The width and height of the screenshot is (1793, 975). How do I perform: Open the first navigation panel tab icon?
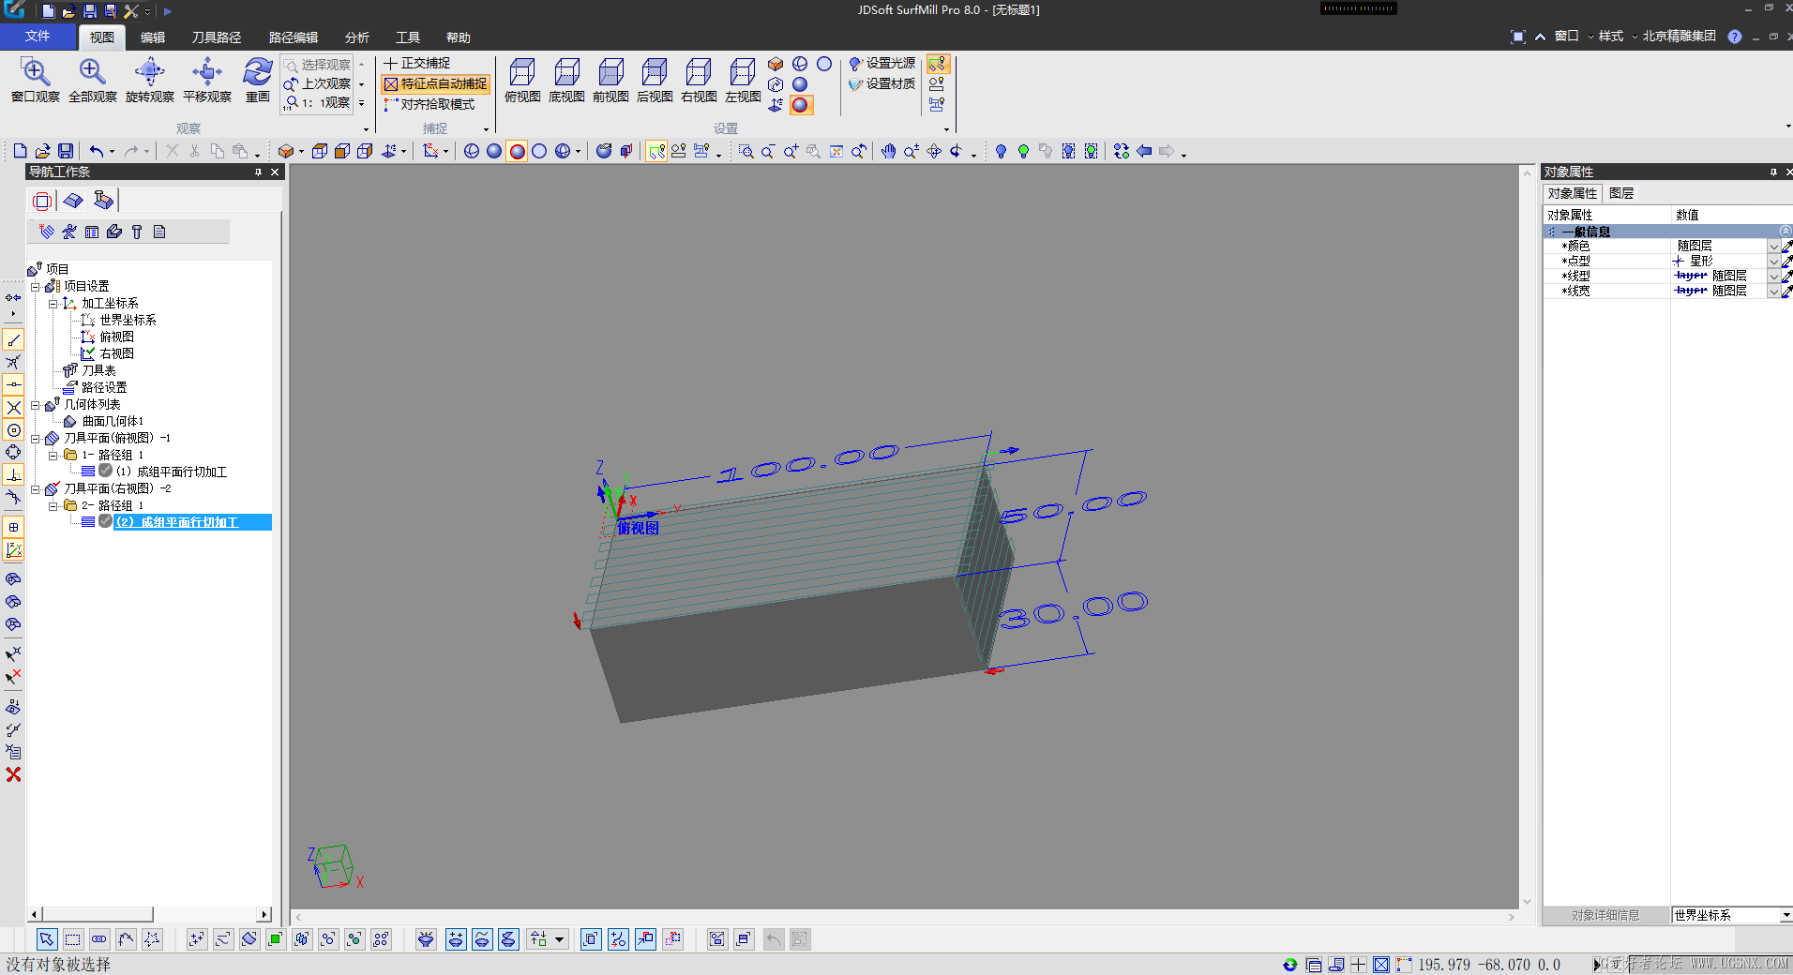click(42, 201)
